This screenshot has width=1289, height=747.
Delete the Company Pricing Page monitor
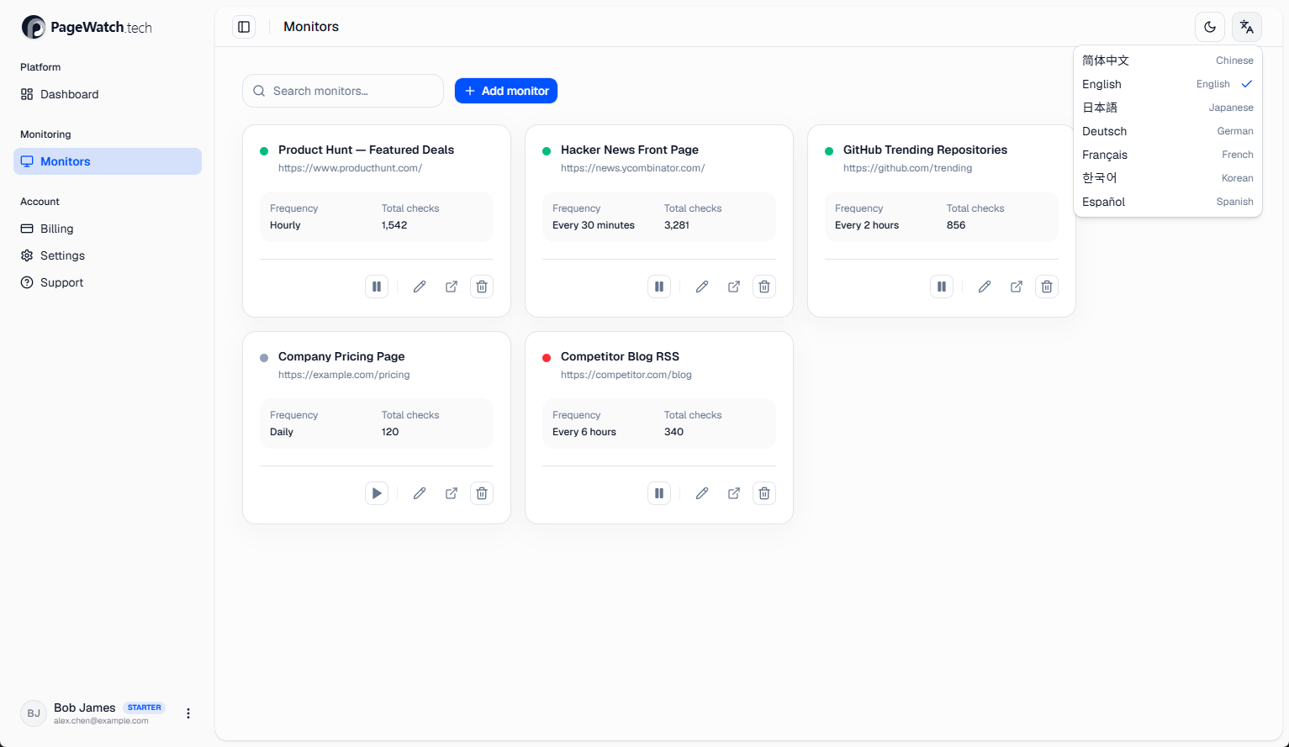coord(482,493)
